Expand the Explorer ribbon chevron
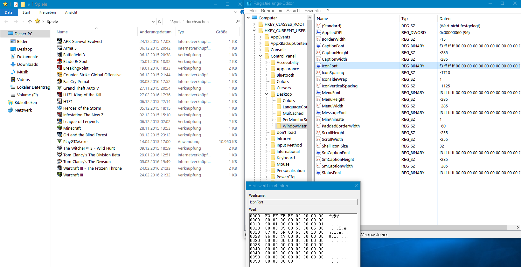Screen dimensions: 521x267 point(236,12)
